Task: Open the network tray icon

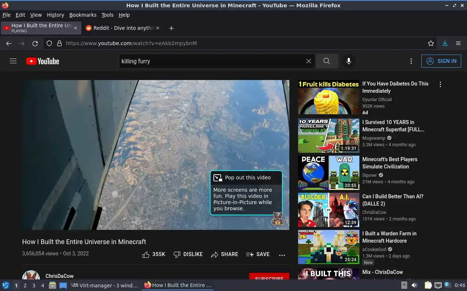Action: (x=438, y=286)
